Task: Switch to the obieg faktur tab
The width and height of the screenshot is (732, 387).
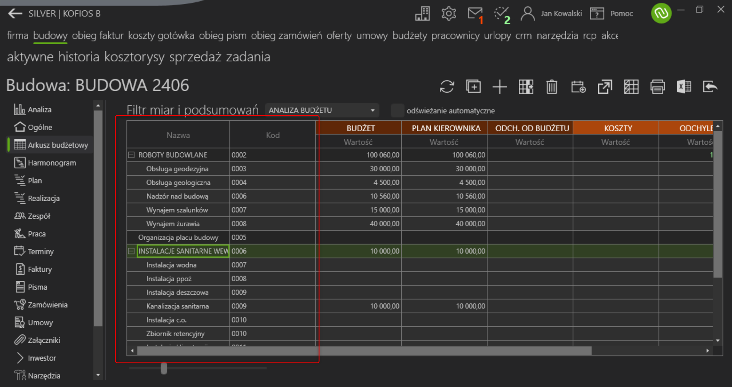Action: click(x=98, y=35)
